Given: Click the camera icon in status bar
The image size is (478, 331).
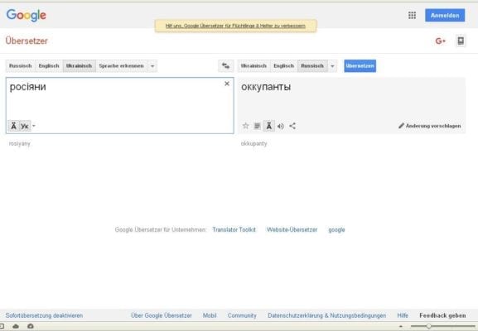Looking at the screenshot, I should pyautogui.click(x=31, y=326).
